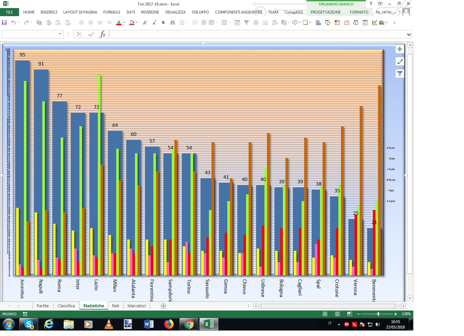
Task: Click the fill color paint bucket icon
Action: tap(132, 23)
